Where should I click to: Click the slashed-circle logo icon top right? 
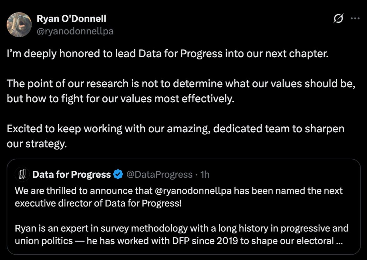point(339,19)
